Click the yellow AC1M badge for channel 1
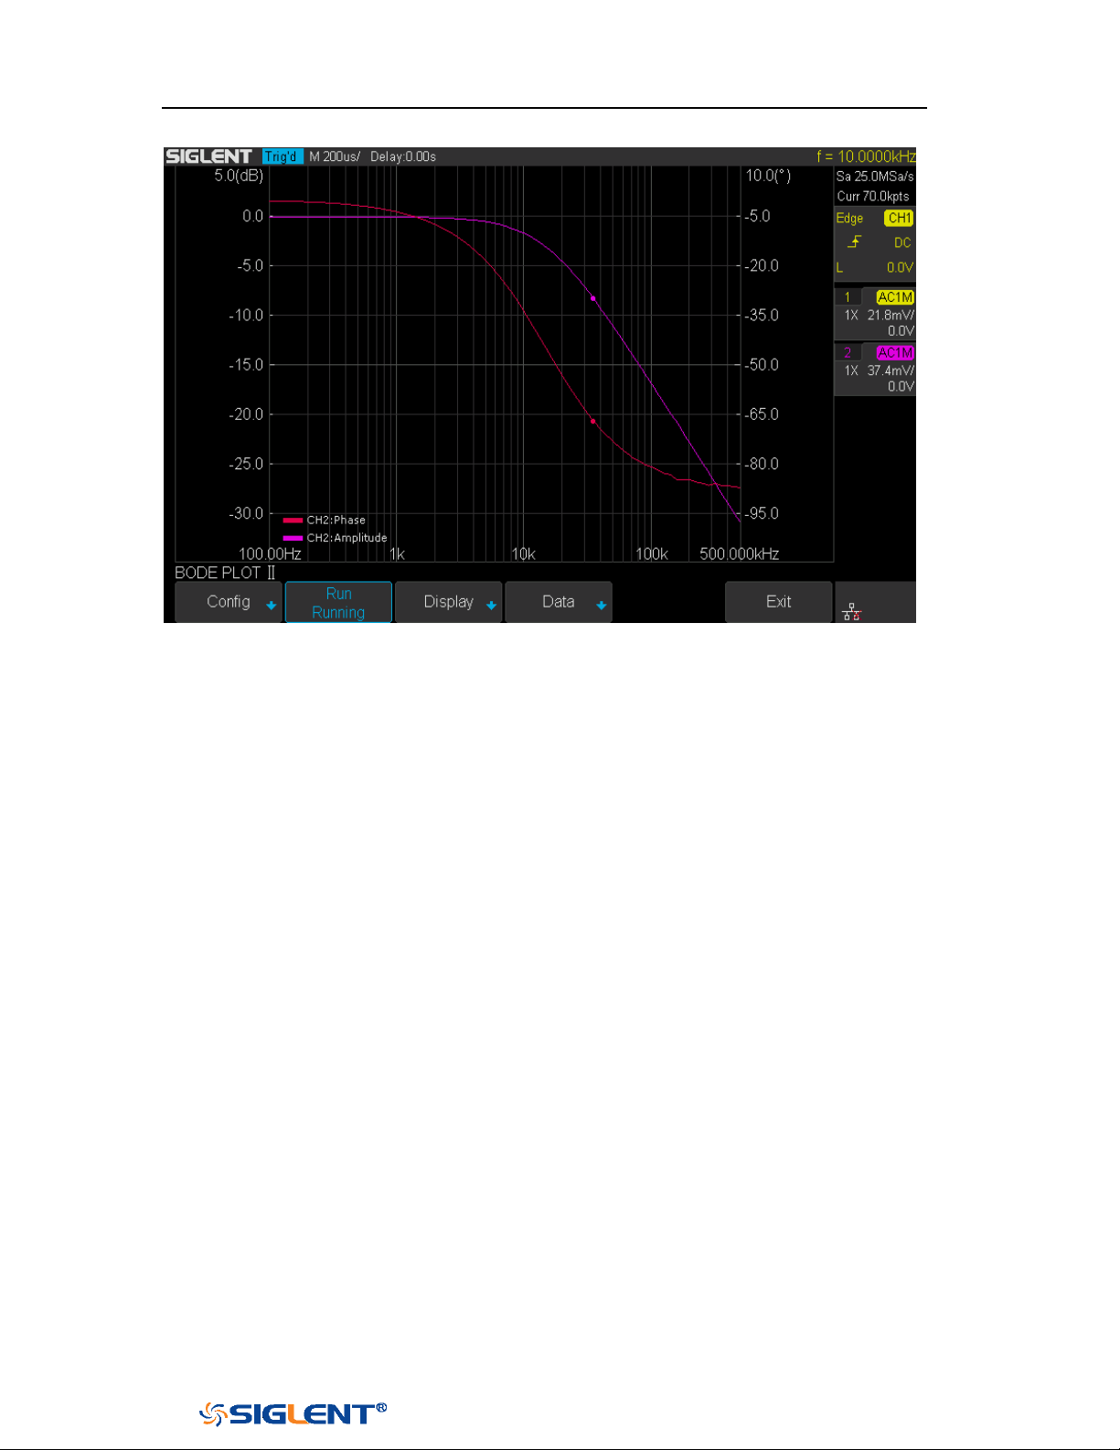This screenshot has height=1450, width=1120. click(895, 297)
